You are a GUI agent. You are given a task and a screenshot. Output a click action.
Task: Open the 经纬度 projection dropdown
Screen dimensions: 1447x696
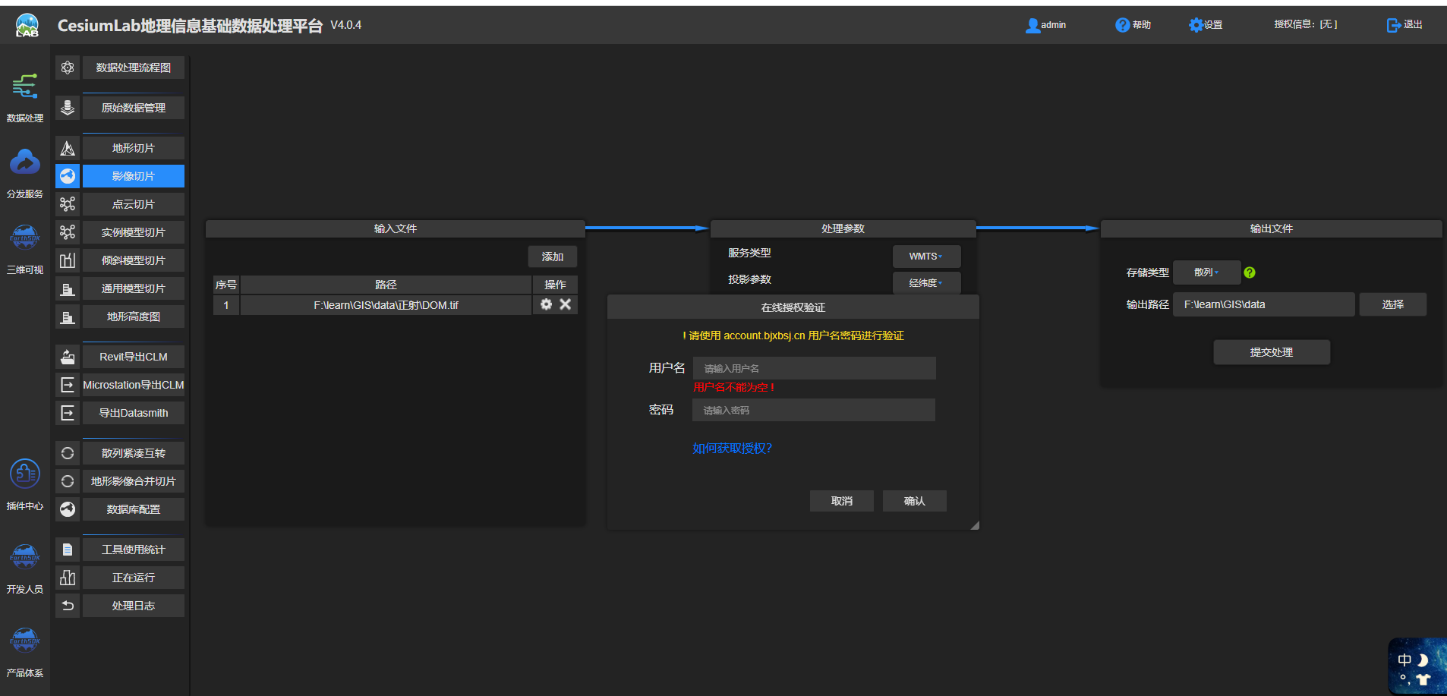click(x=926, y=283)
